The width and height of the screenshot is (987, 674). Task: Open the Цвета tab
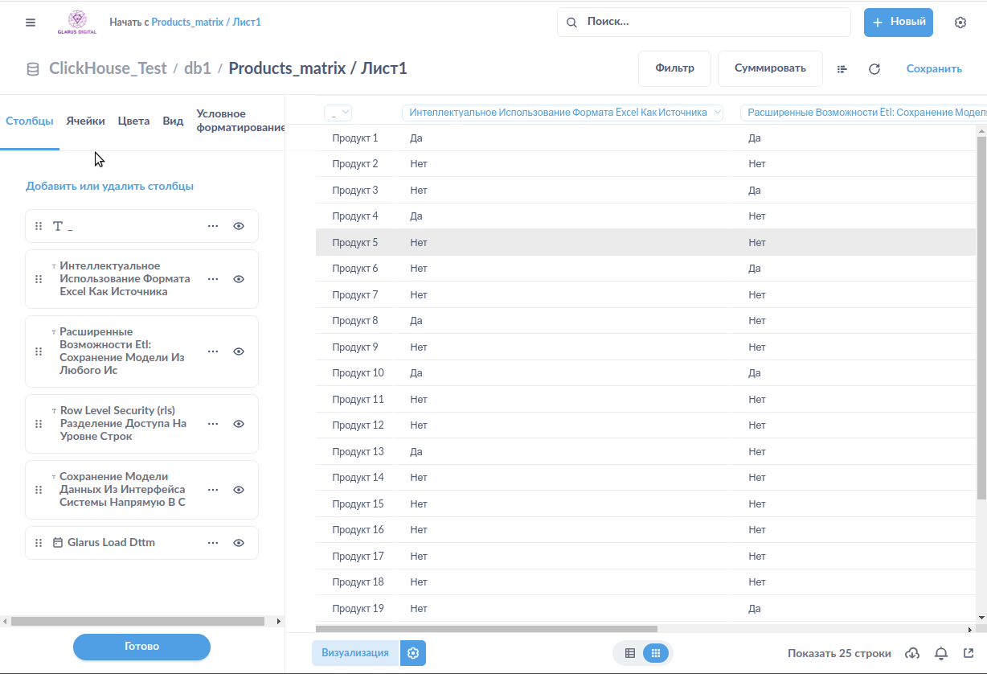[133, 121]
